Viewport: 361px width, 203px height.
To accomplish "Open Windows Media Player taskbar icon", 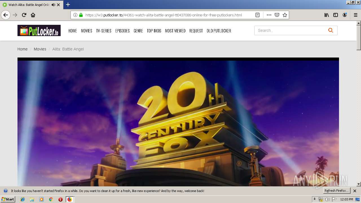I will point(41,199).
